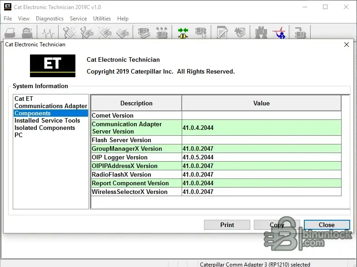The image size is (357, 267).
Task: Click the Report Component Version row
Action: click(x=216, y=183)
